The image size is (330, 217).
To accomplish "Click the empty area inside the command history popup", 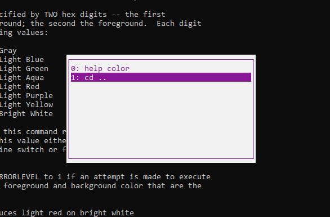I will point(161,120).
